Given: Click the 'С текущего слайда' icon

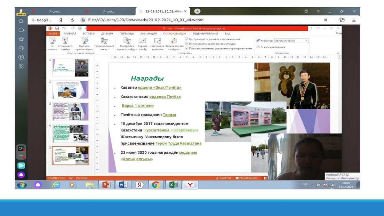Looking at the screenshot, I should point(65,41).
